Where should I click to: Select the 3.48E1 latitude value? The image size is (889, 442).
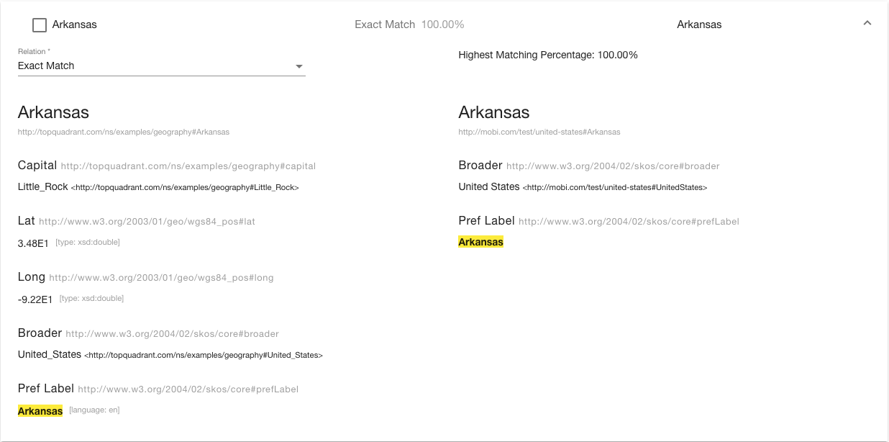click(33, 243)
